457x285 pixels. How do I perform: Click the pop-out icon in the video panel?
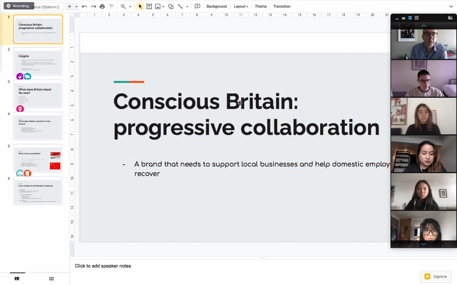[450, 18]
